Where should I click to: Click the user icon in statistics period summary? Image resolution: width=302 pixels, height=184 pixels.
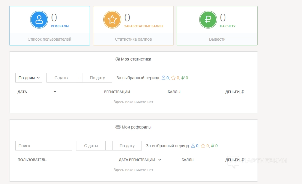pyautogui.click(x=163, y=78)
